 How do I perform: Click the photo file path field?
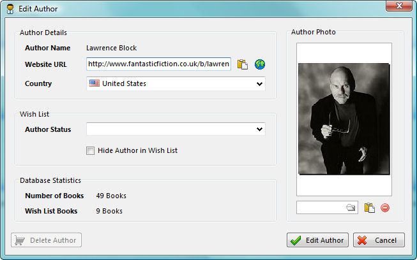click(321, 208)
